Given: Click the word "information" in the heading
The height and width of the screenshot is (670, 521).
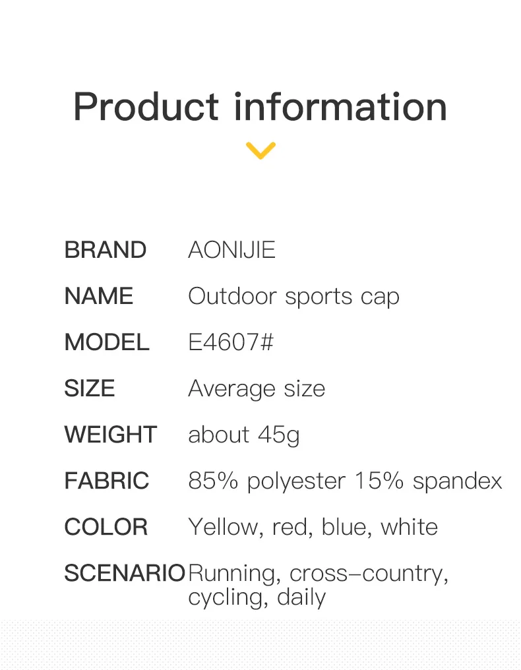Looking at the screenshot, I should [x=340, y=107].
